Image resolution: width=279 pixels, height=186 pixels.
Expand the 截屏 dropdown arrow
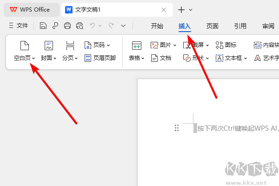(207, 45)
